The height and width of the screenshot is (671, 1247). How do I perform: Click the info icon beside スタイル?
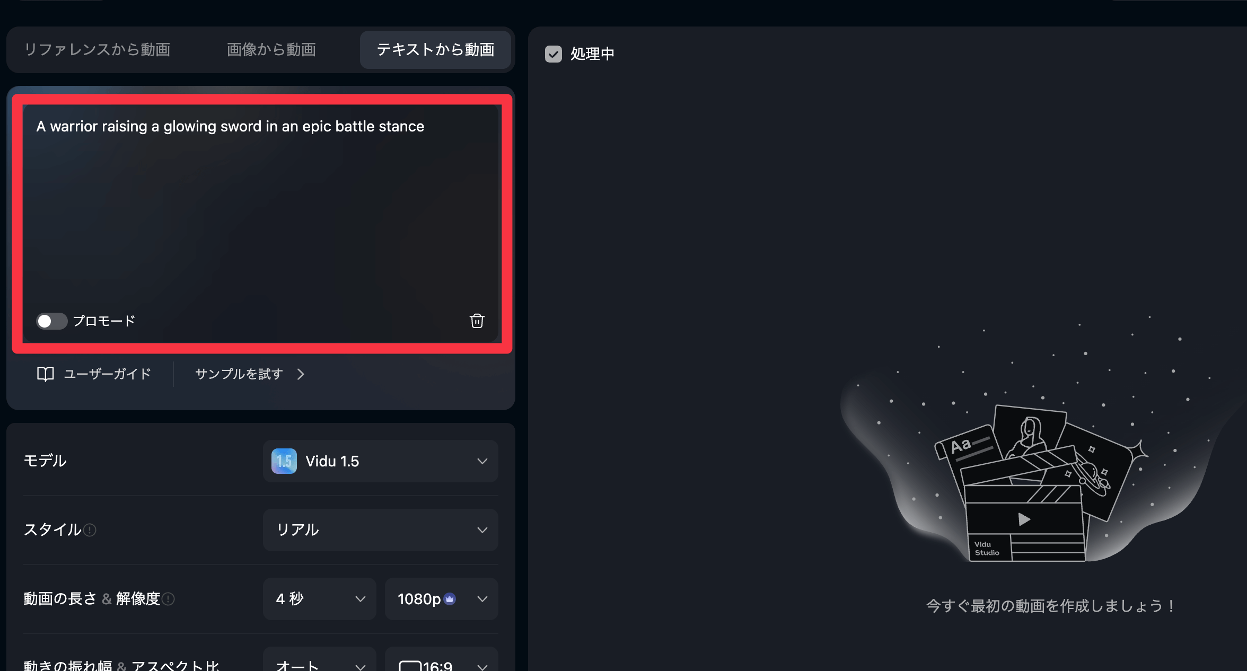[90, 530]
